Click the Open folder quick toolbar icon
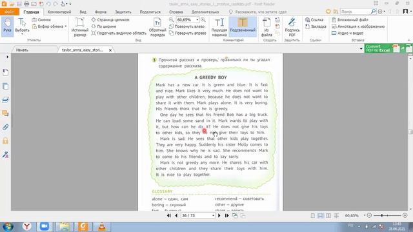 [12, 4]
